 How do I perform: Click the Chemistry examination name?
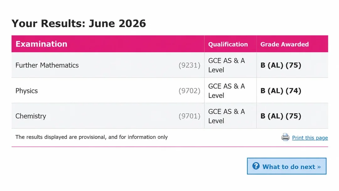[31, 116]
